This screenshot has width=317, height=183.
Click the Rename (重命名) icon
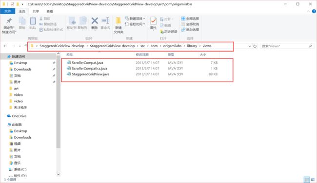click(105, 20)
